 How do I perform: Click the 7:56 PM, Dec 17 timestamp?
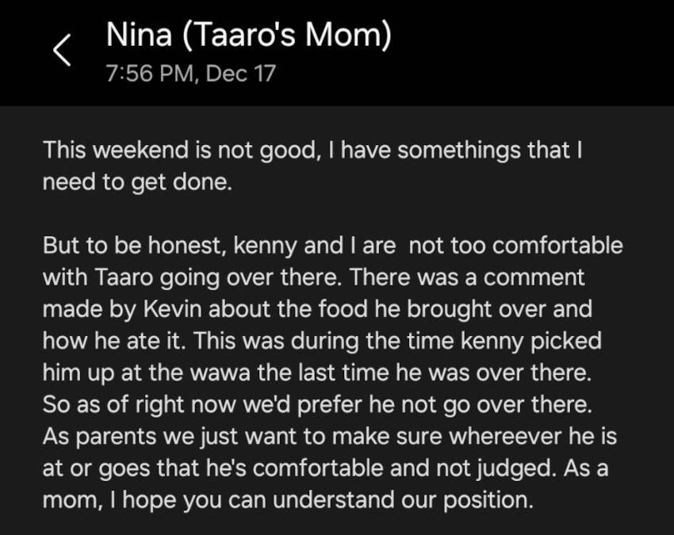coord(190,75)
